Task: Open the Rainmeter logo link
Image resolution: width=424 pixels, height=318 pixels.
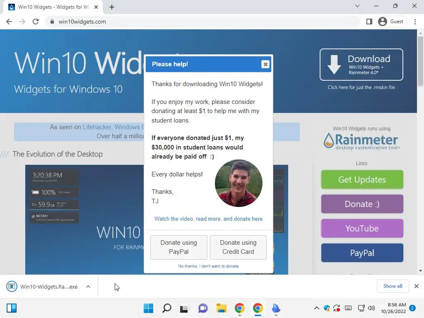Action: [x=361, y=141]
